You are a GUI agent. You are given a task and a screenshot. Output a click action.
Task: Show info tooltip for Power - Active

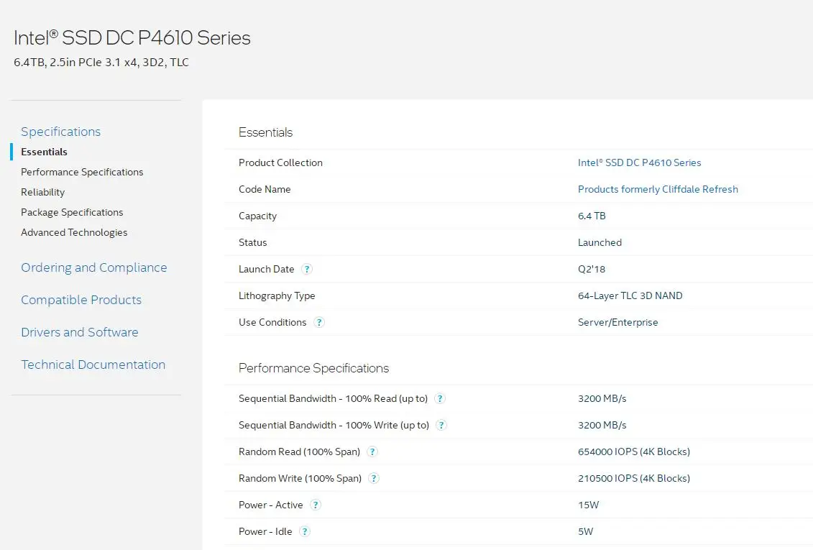pyautogui.click(x=316, y=505)
